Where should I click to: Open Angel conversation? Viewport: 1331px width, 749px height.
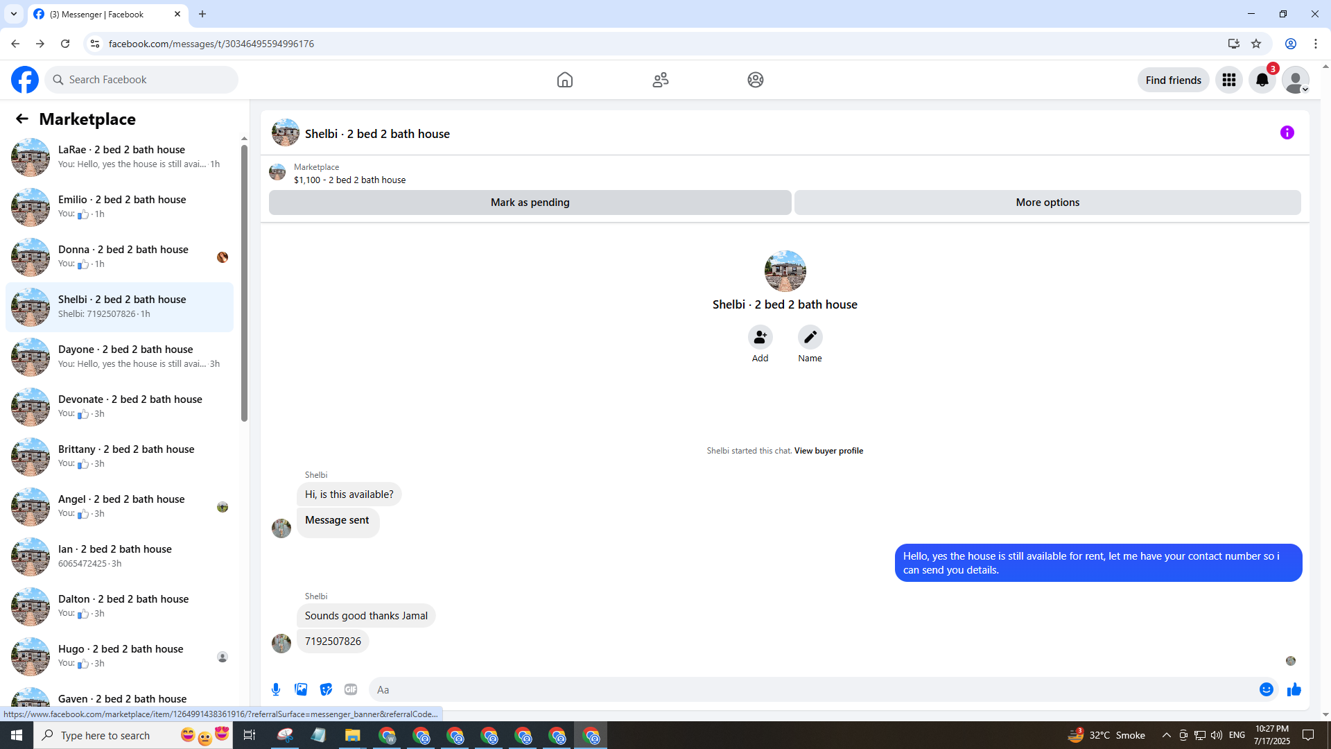point(119,506)
